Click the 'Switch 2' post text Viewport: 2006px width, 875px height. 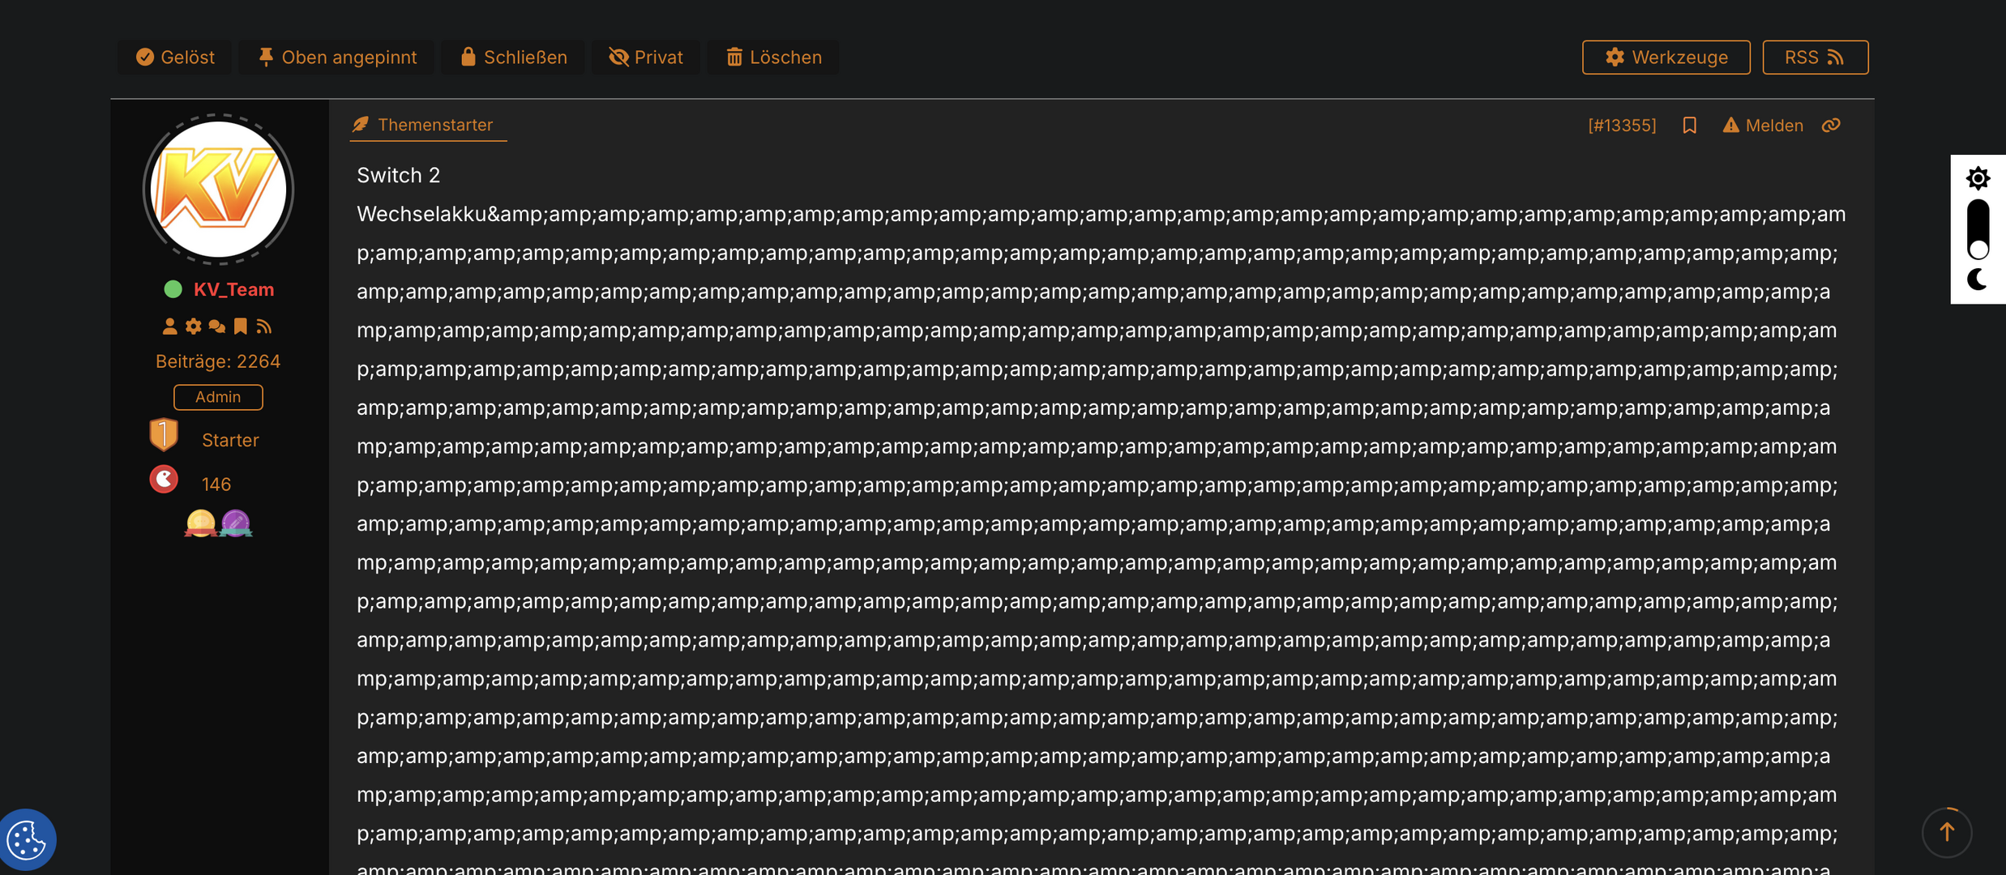(399, 175)
